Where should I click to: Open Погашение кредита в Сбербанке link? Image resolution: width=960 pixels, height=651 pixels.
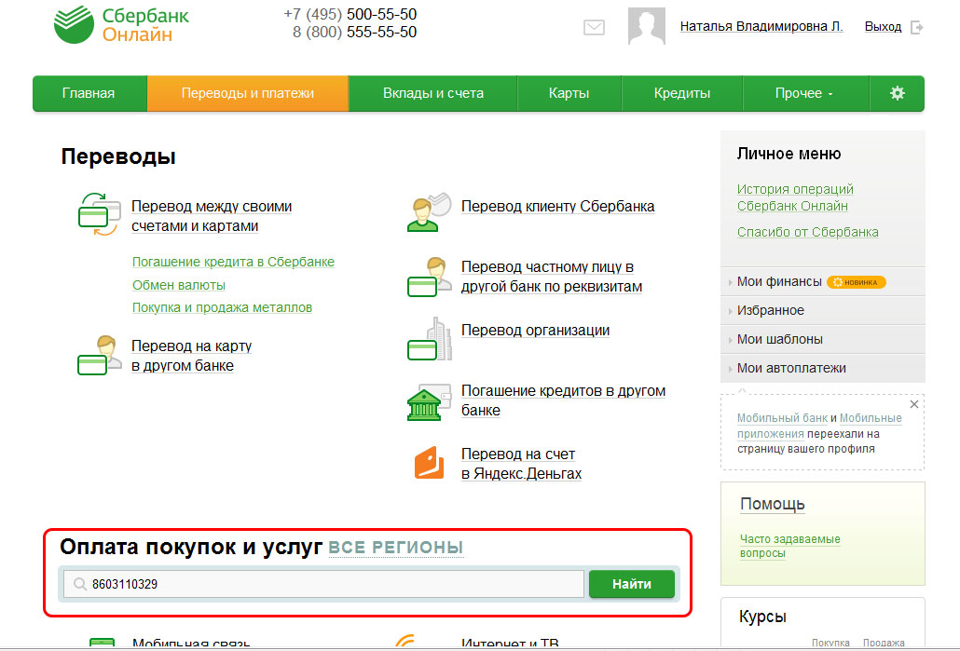pos(233,262)
